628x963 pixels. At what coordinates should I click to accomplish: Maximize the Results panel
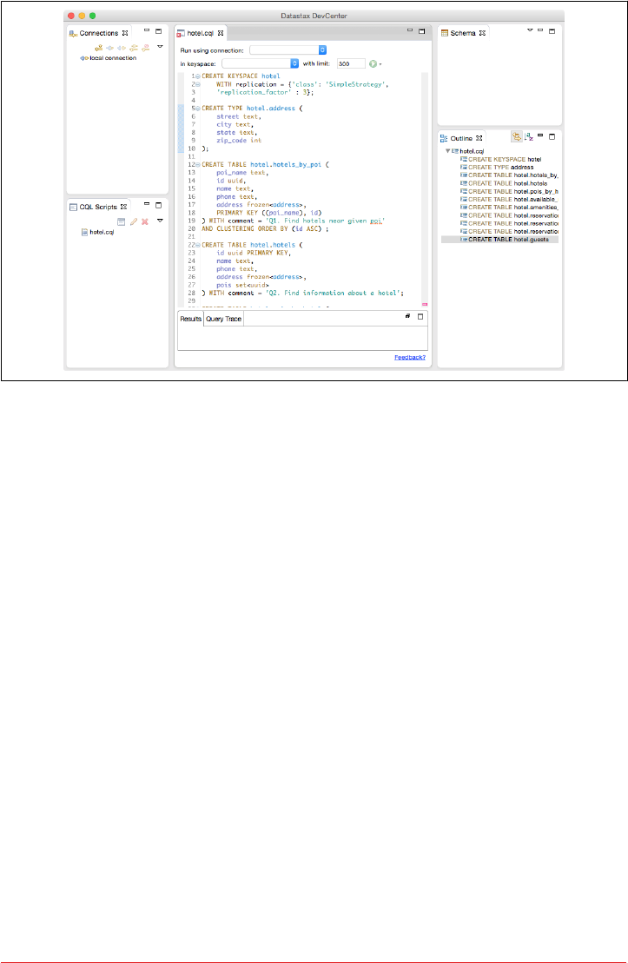tap(420, 317)
